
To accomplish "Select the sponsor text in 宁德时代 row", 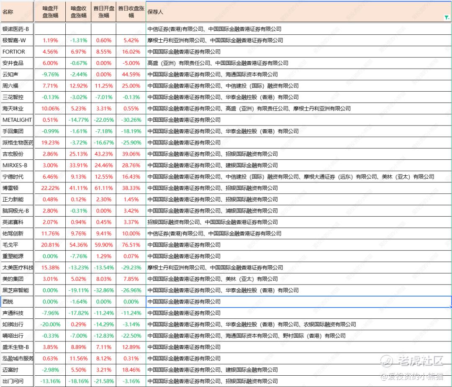I will point(291,177).
